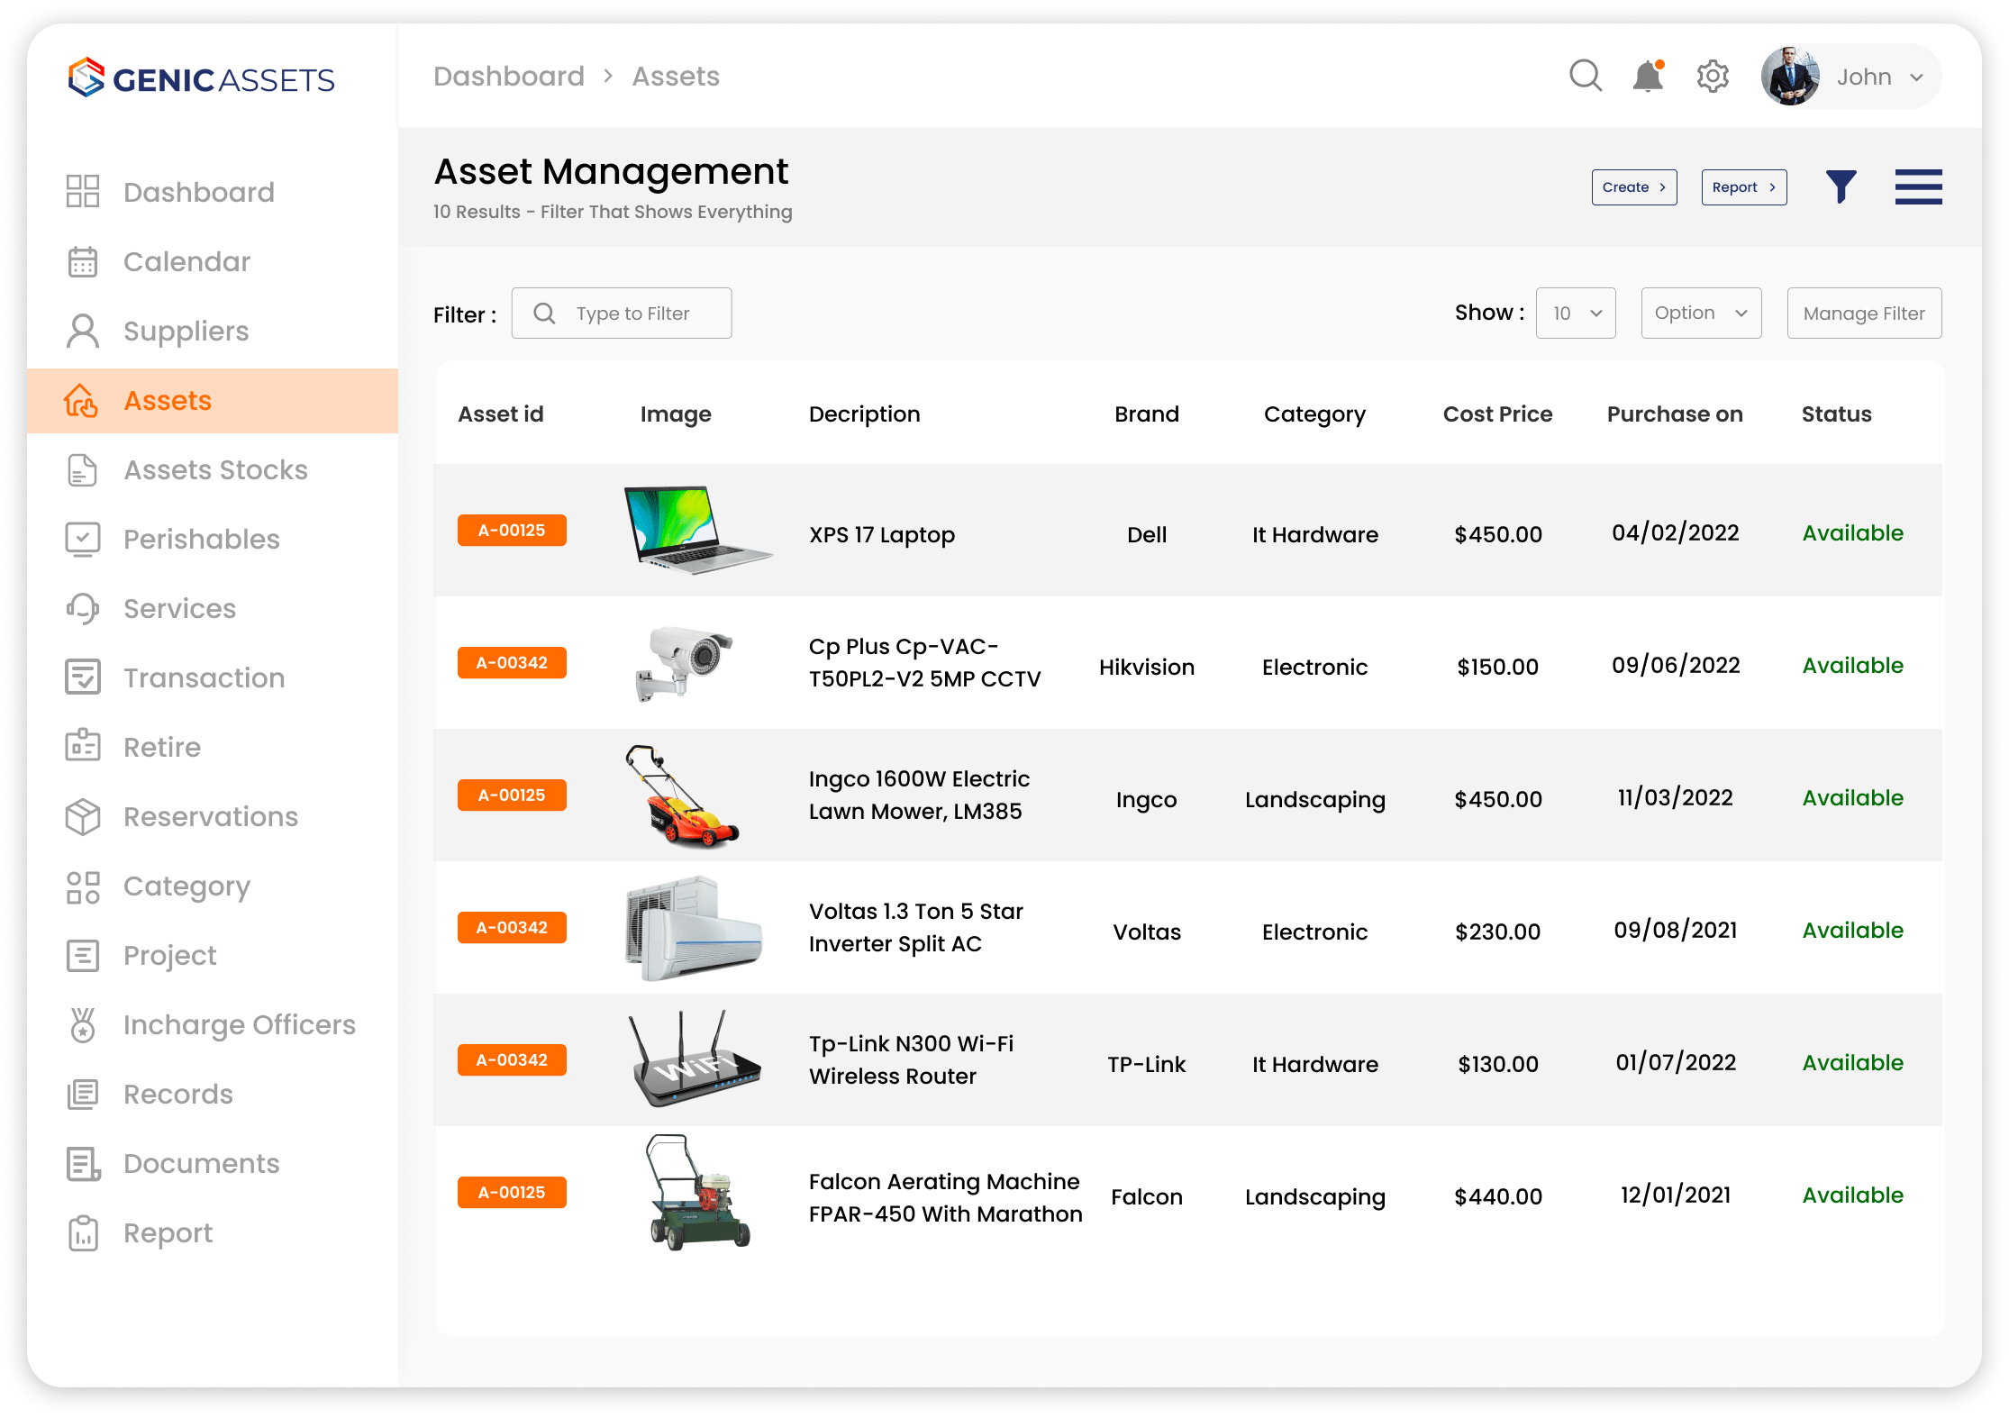This screenshot has width=2009, height=1418.
Task: Open the hamburger menu icon
Action: pyautogui.click(x=1918, y=187)
